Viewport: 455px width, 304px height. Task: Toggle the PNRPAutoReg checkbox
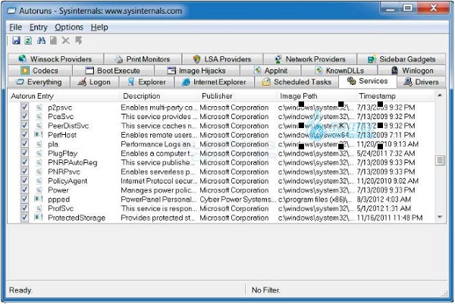[24, 162]
